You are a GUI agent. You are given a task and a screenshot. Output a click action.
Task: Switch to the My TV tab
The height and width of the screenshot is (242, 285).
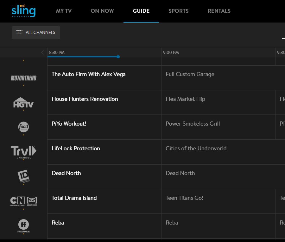point(64,11)
